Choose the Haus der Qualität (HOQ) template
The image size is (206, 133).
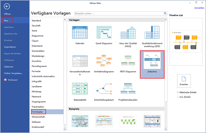tap(128, 32)
